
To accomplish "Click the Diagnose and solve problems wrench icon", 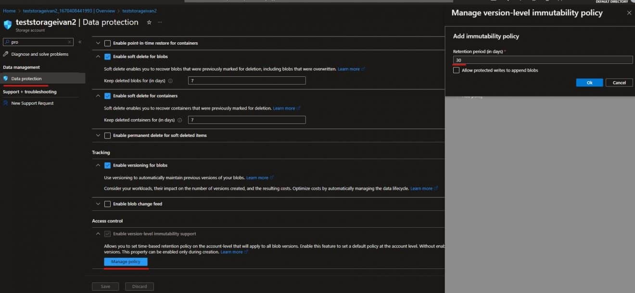I will [x=4, y=54].
